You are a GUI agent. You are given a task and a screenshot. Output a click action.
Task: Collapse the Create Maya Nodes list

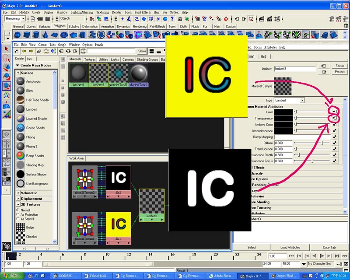pyautogui.click(x=17, y=65)
